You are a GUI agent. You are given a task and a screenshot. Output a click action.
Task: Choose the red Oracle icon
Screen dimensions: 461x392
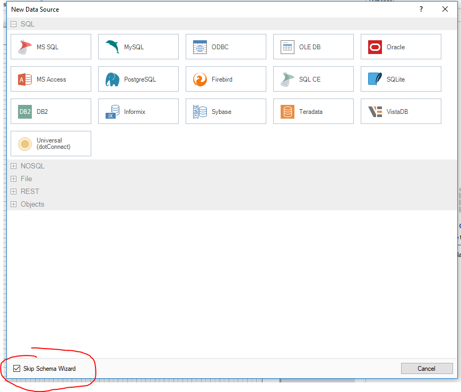click(x=375, y=47)
